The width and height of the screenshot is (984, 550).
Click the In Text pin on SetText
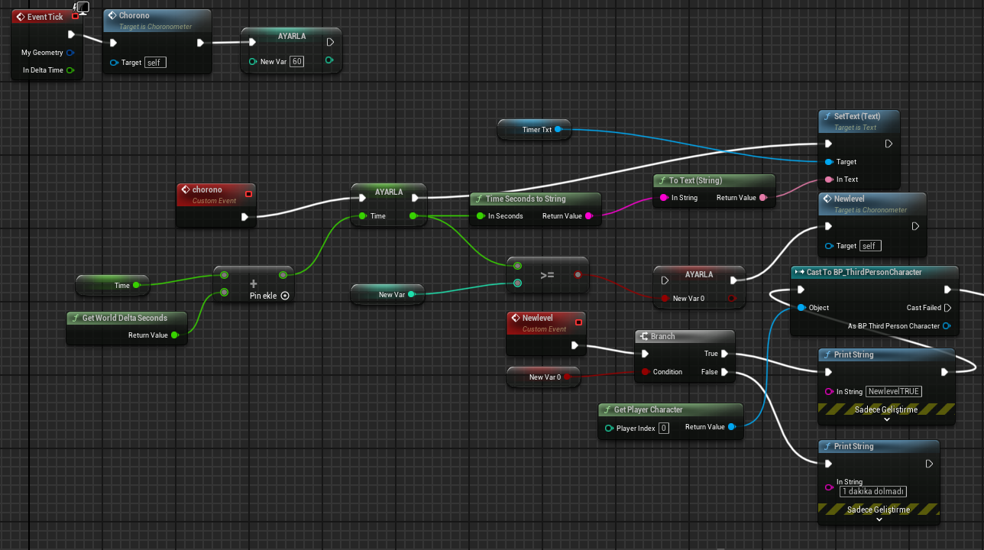click(829, 180)
